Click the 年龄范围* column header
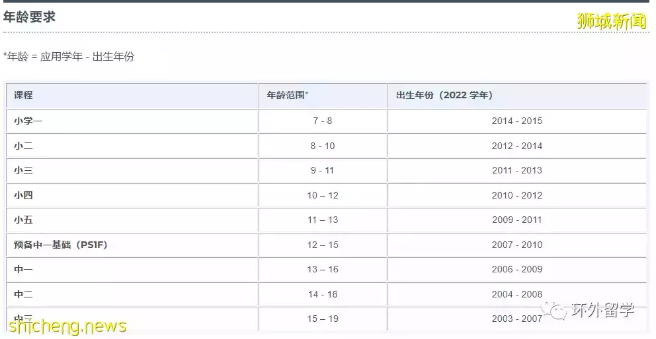The image size is (656, 339). pyautogui.click(x=288, y=95)
